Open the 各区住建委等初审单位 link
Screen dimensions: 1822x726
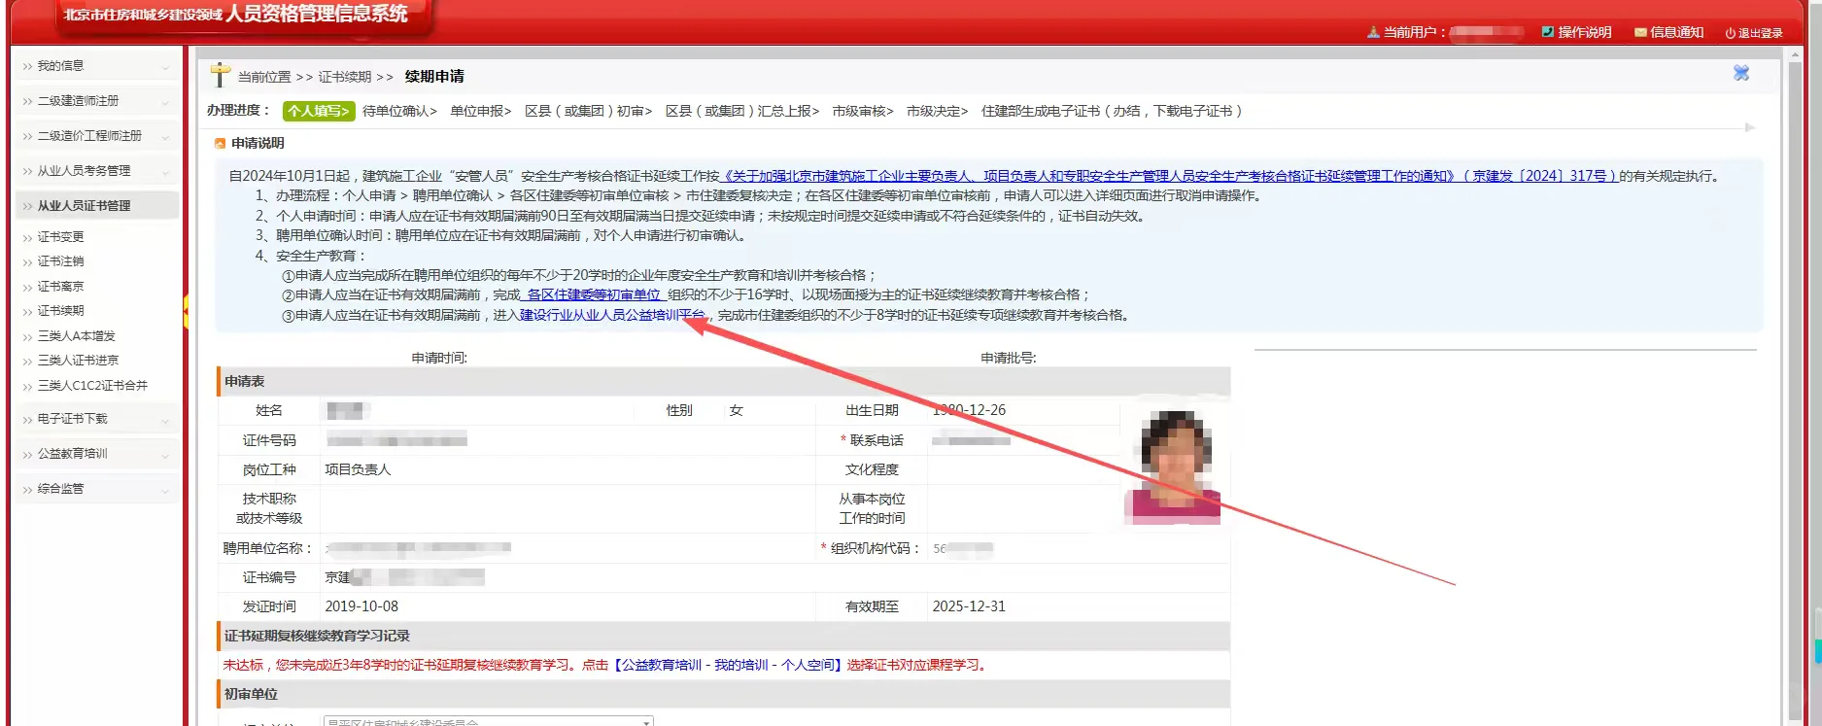(593, 294)
